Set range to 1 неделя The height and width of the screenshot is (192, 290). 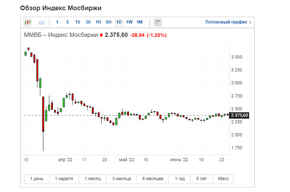pos(64,179)
